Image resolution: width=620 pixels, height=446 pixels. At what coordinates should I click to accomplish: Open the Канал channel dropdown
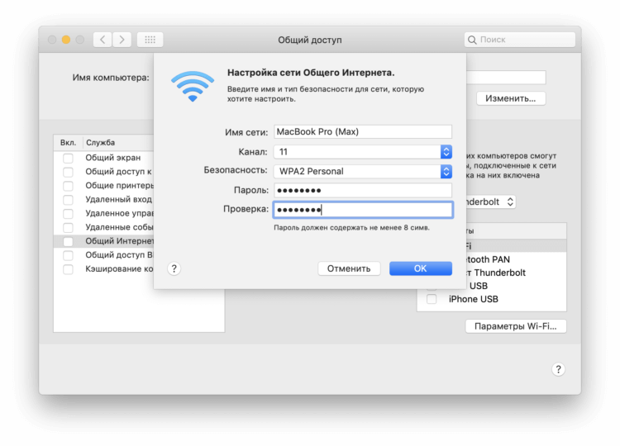[x=363, y=152]
